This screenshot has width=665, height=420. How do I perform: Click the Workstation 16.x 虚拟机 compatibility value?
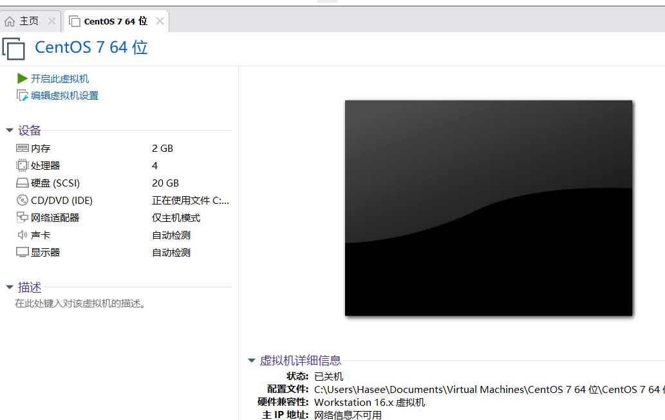(x=370, y=402)
